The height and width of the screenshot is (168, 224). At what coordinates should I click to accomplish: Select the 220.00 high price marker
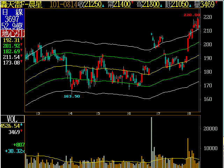[x=192, y=15]
